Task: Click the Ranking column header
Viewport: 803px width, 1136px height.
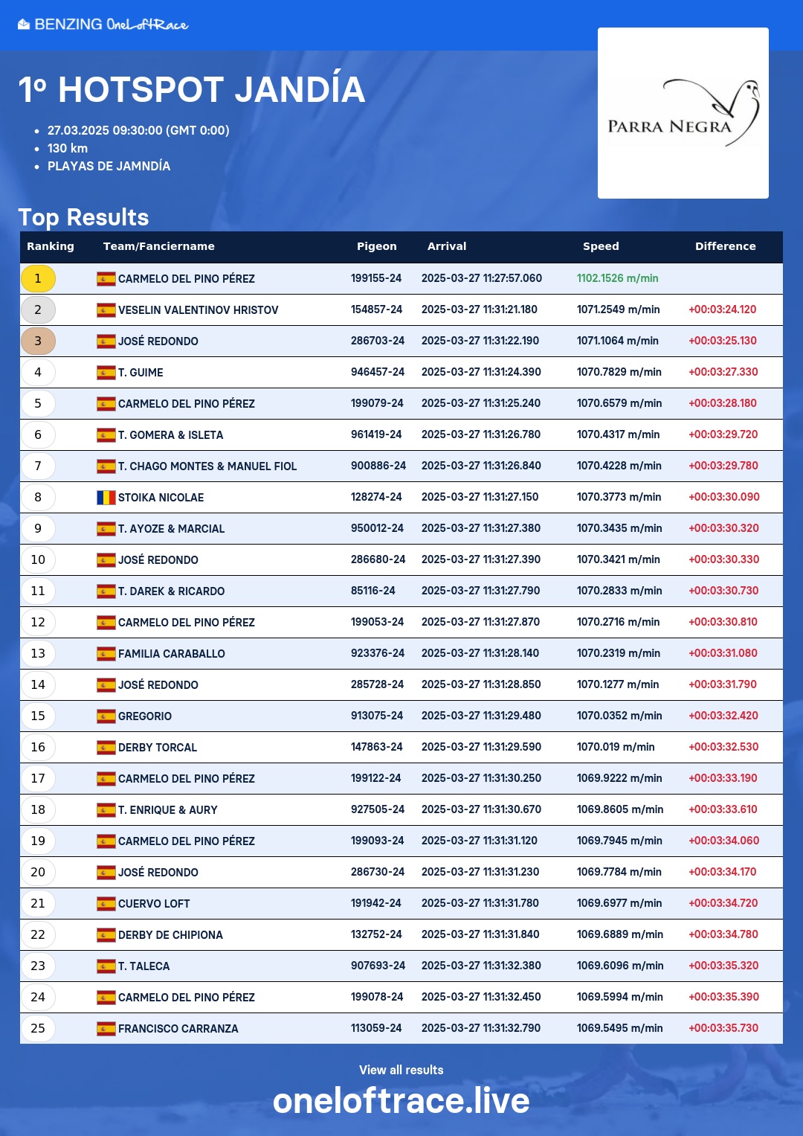Action: point(51,246)
